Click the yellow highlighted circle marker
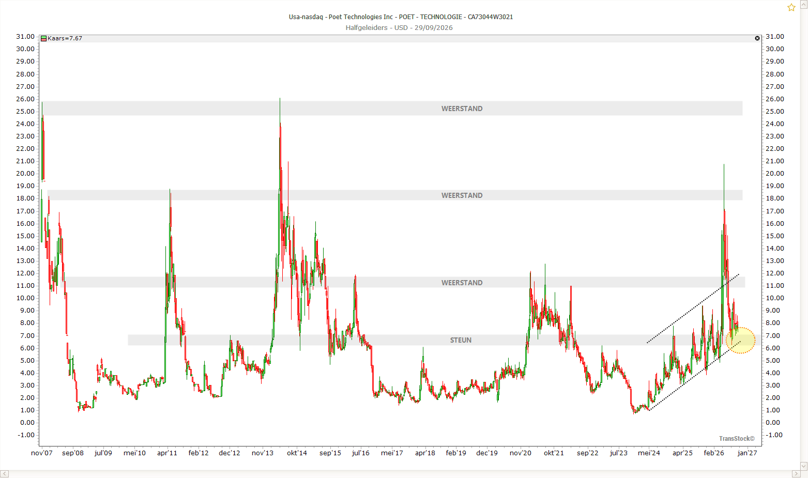 pos(741,341)
